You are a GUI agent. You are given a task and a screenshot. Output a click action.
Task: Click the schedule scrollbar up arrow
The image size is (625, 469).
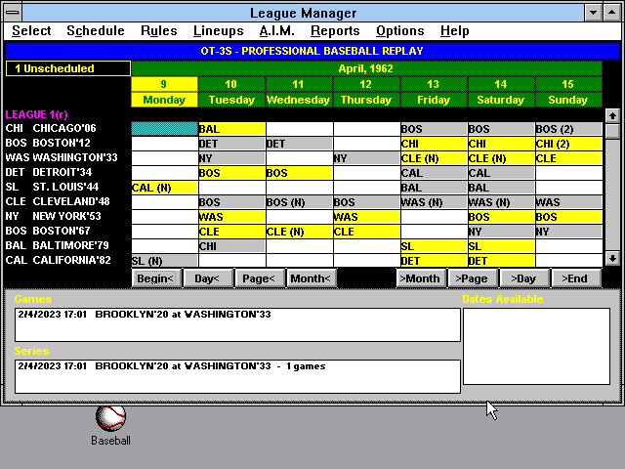612,115
